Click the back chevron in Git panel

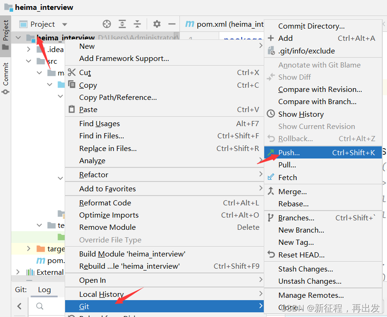pyautogui.click(x=19, y=306)
